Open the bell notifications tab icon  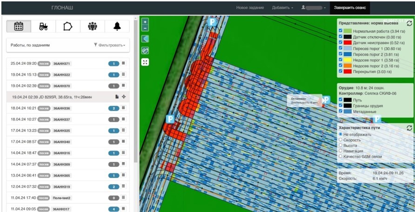(117, 26)
